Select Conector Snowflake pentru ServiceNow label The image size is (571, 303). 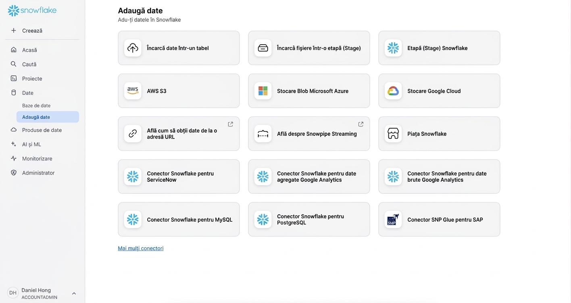(x=180, y=176)
